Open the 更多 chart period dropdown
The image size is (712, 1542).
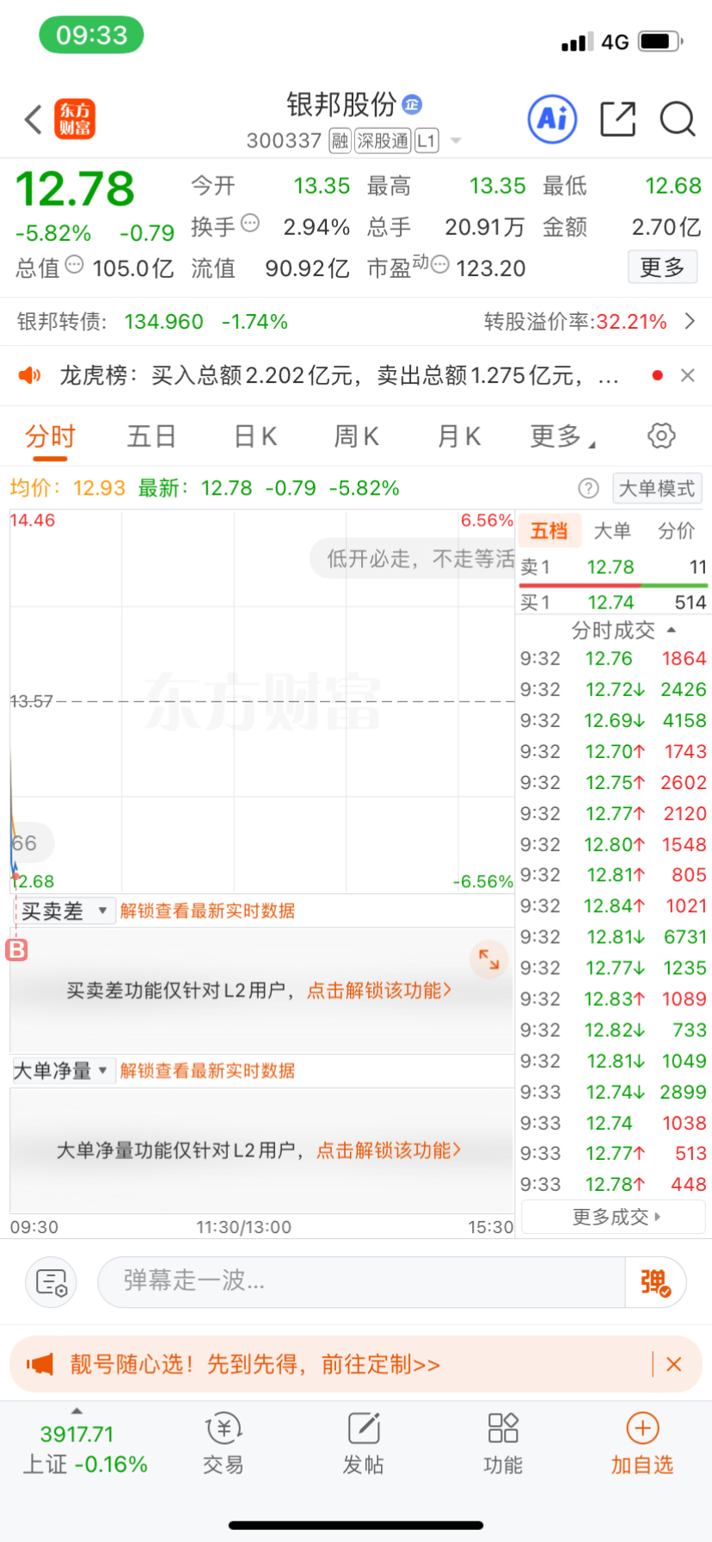tap(562, 437)
